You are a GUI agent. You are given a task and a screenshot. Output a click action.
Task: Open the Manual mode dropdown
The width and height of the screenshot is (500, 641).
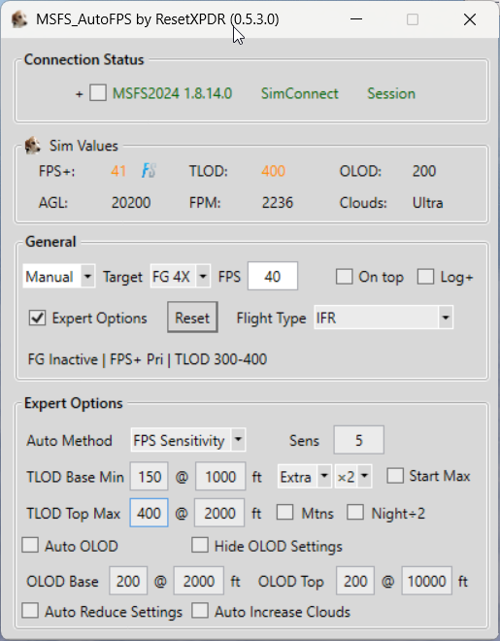click(59, 277)
